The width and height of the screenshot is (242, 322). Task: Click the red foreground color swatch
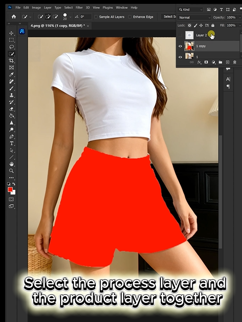click(x=10, y=190)
